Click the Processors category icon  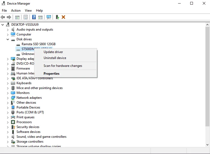coord(13,122)
